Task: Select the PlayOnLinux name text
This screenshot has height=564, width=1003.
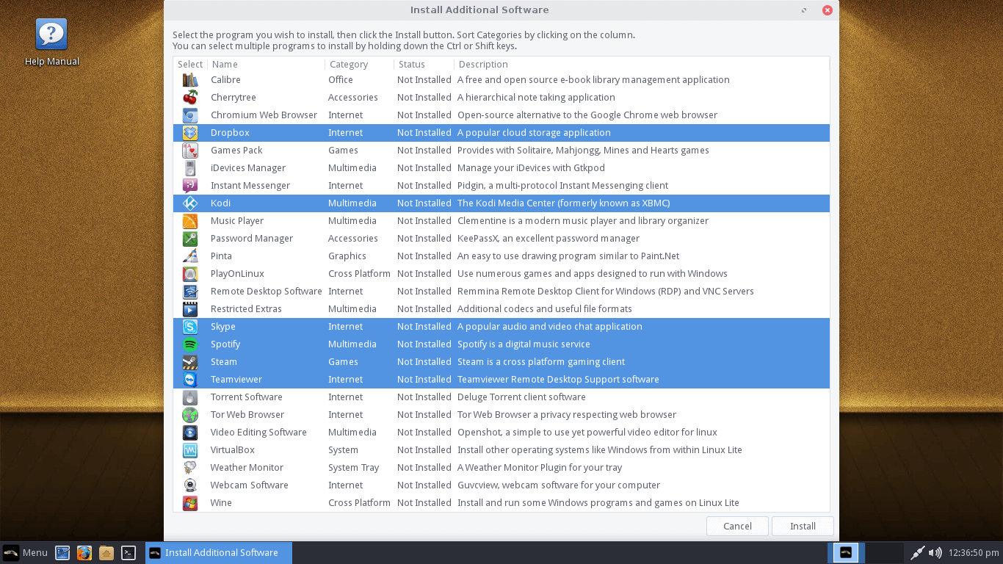Action: pos(237,274)
